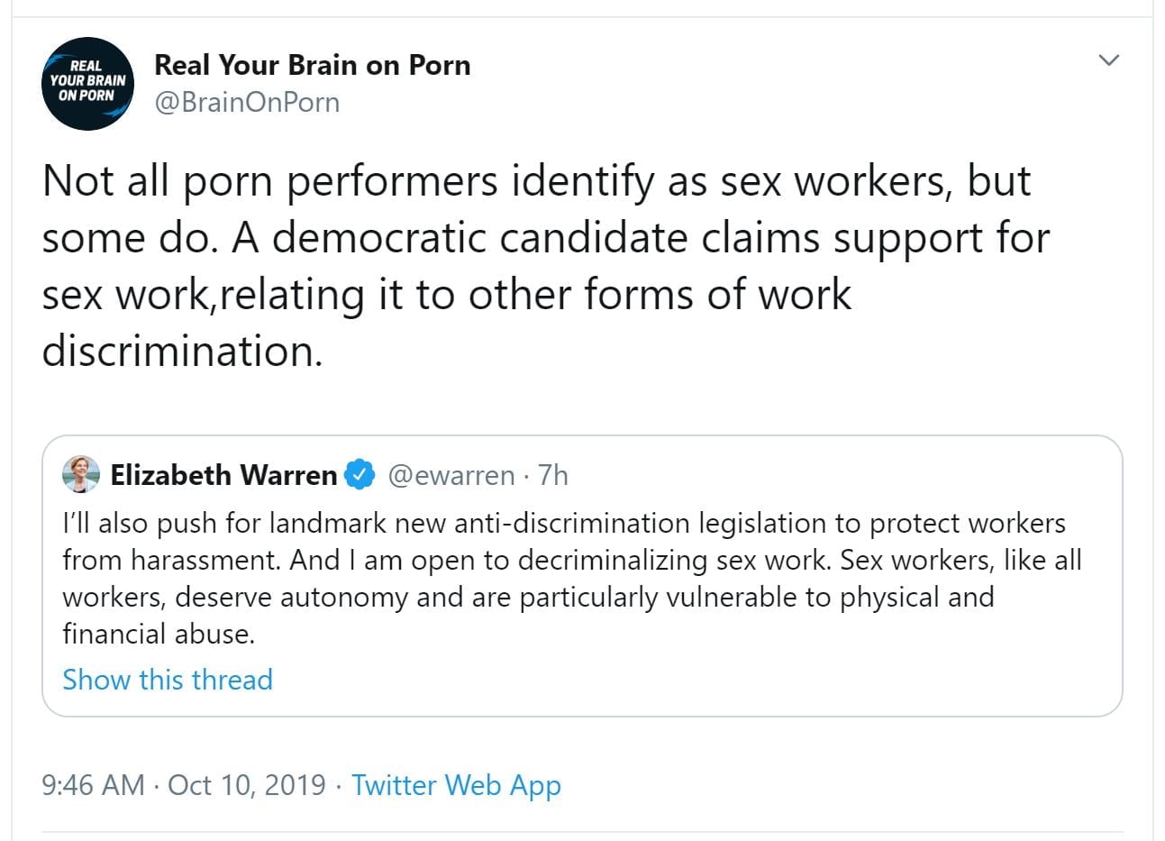Click "decriminalizing sex work" in the quoted tweet
The width and height of the screenshot is (1165, 841).
click(673, 560)
